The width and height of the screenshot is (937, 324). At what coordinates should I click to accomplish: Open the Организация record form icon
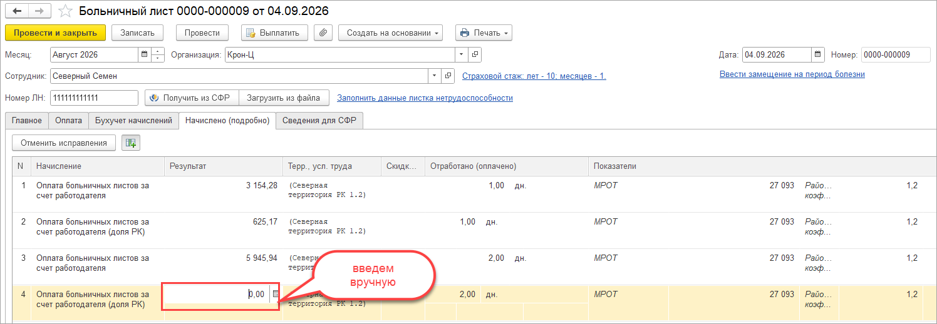pyautogui.click(x=475, y=54)
